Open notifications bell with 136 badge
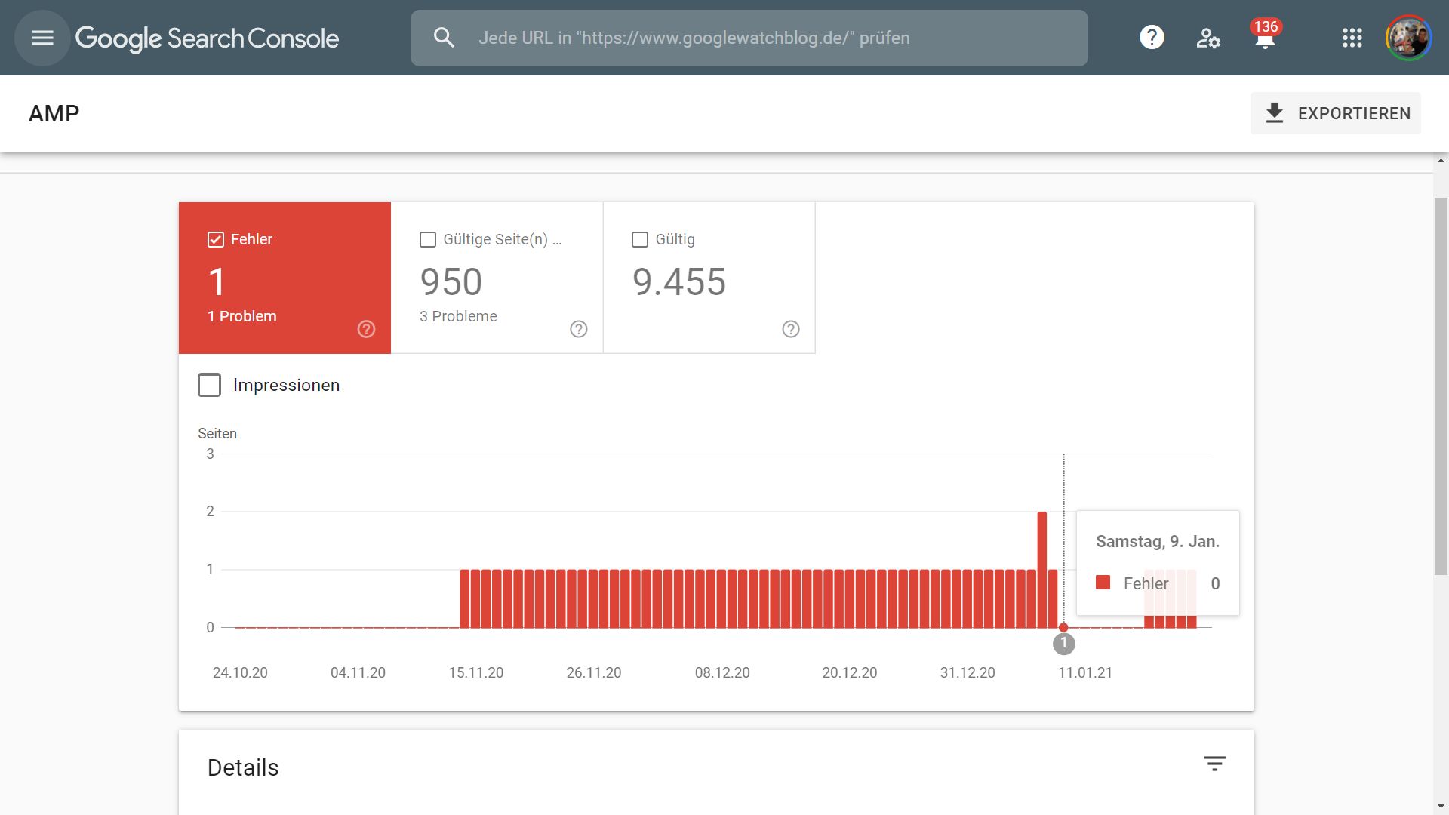The height and width of the screenshot is (815, 1449). pos(1265,38)
